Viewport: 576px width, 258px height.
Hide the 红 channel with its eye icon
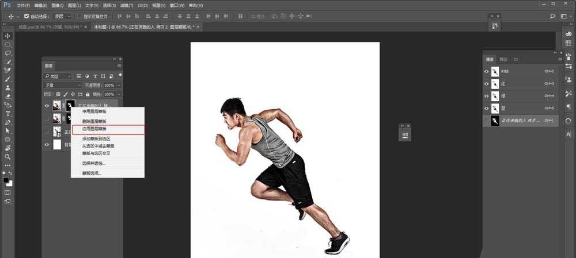click(487, 84)
